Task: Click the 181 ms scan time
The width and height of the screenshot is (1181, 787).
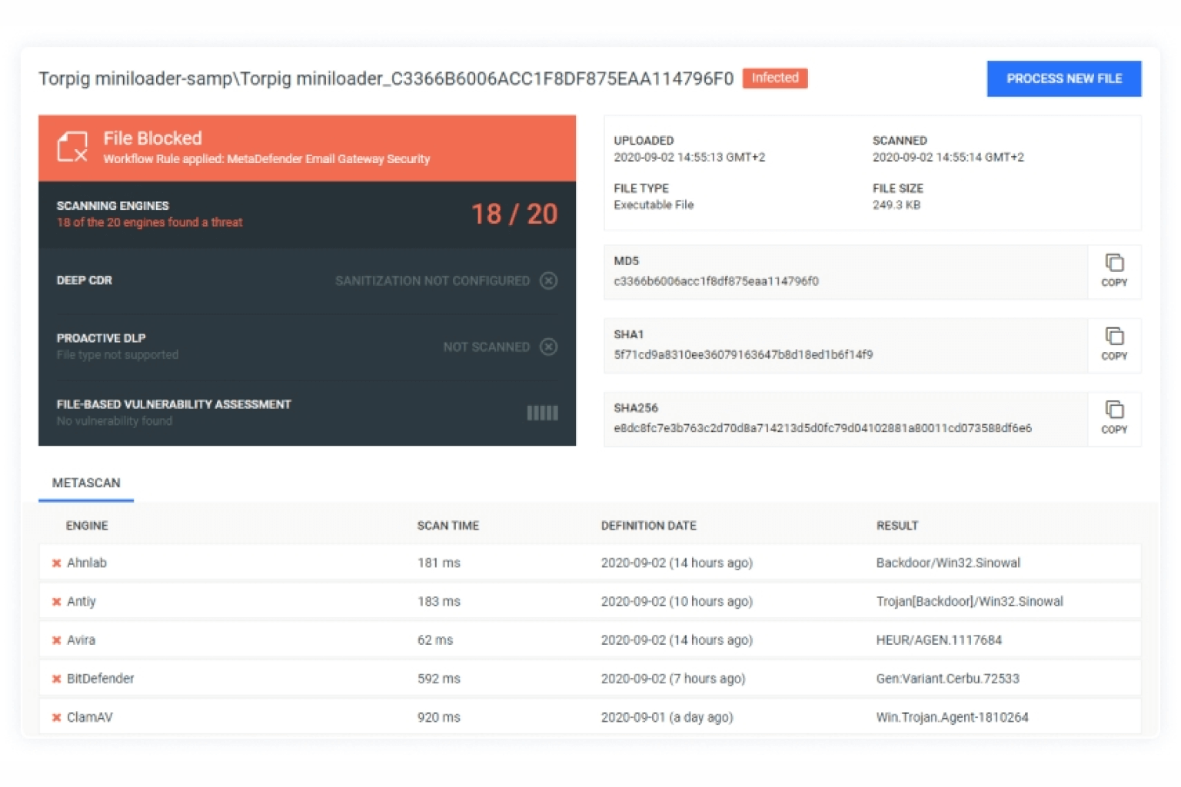Action: 439,563
